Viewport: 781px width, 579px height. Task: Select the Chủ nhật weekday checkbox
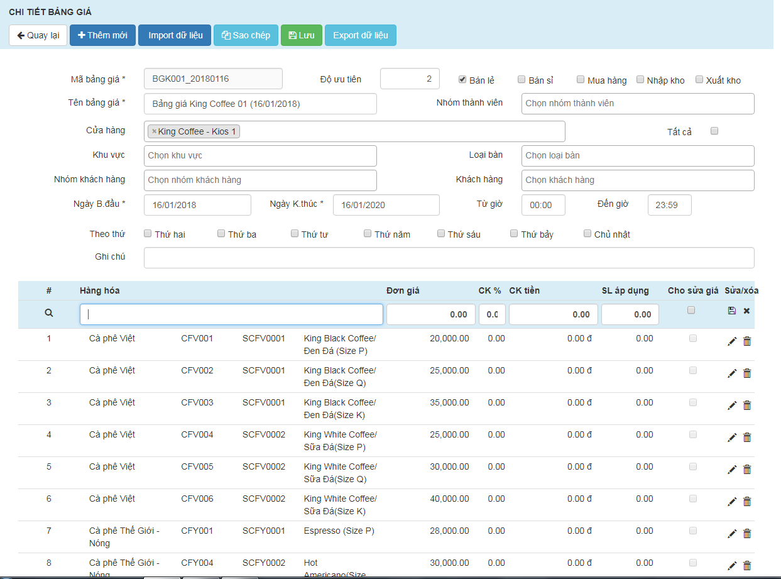coord(587,233)
